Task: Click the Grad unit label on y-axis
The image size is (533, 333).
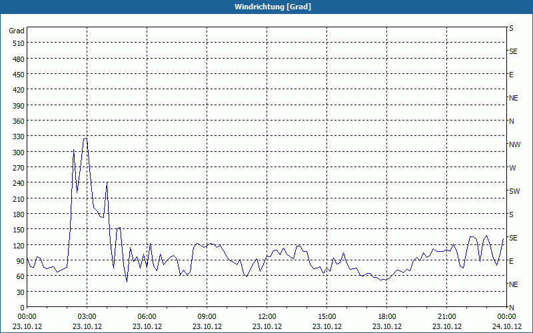Action: point(17,31)
